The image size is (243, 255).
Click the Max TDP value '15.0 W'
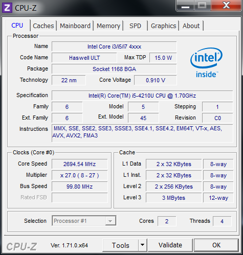coord(163,58)
